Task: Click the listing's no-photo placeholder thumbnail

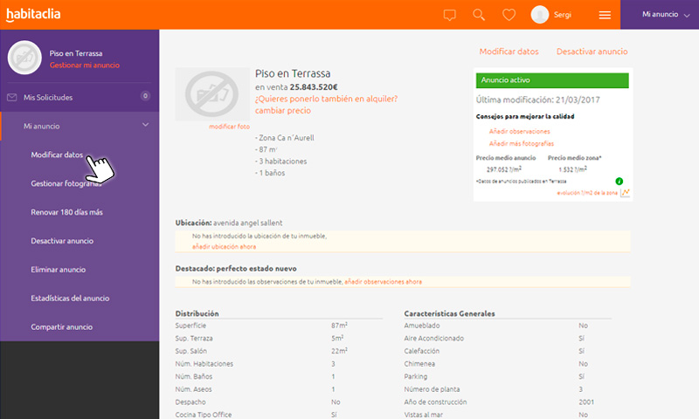Action: tap(212, 93)
